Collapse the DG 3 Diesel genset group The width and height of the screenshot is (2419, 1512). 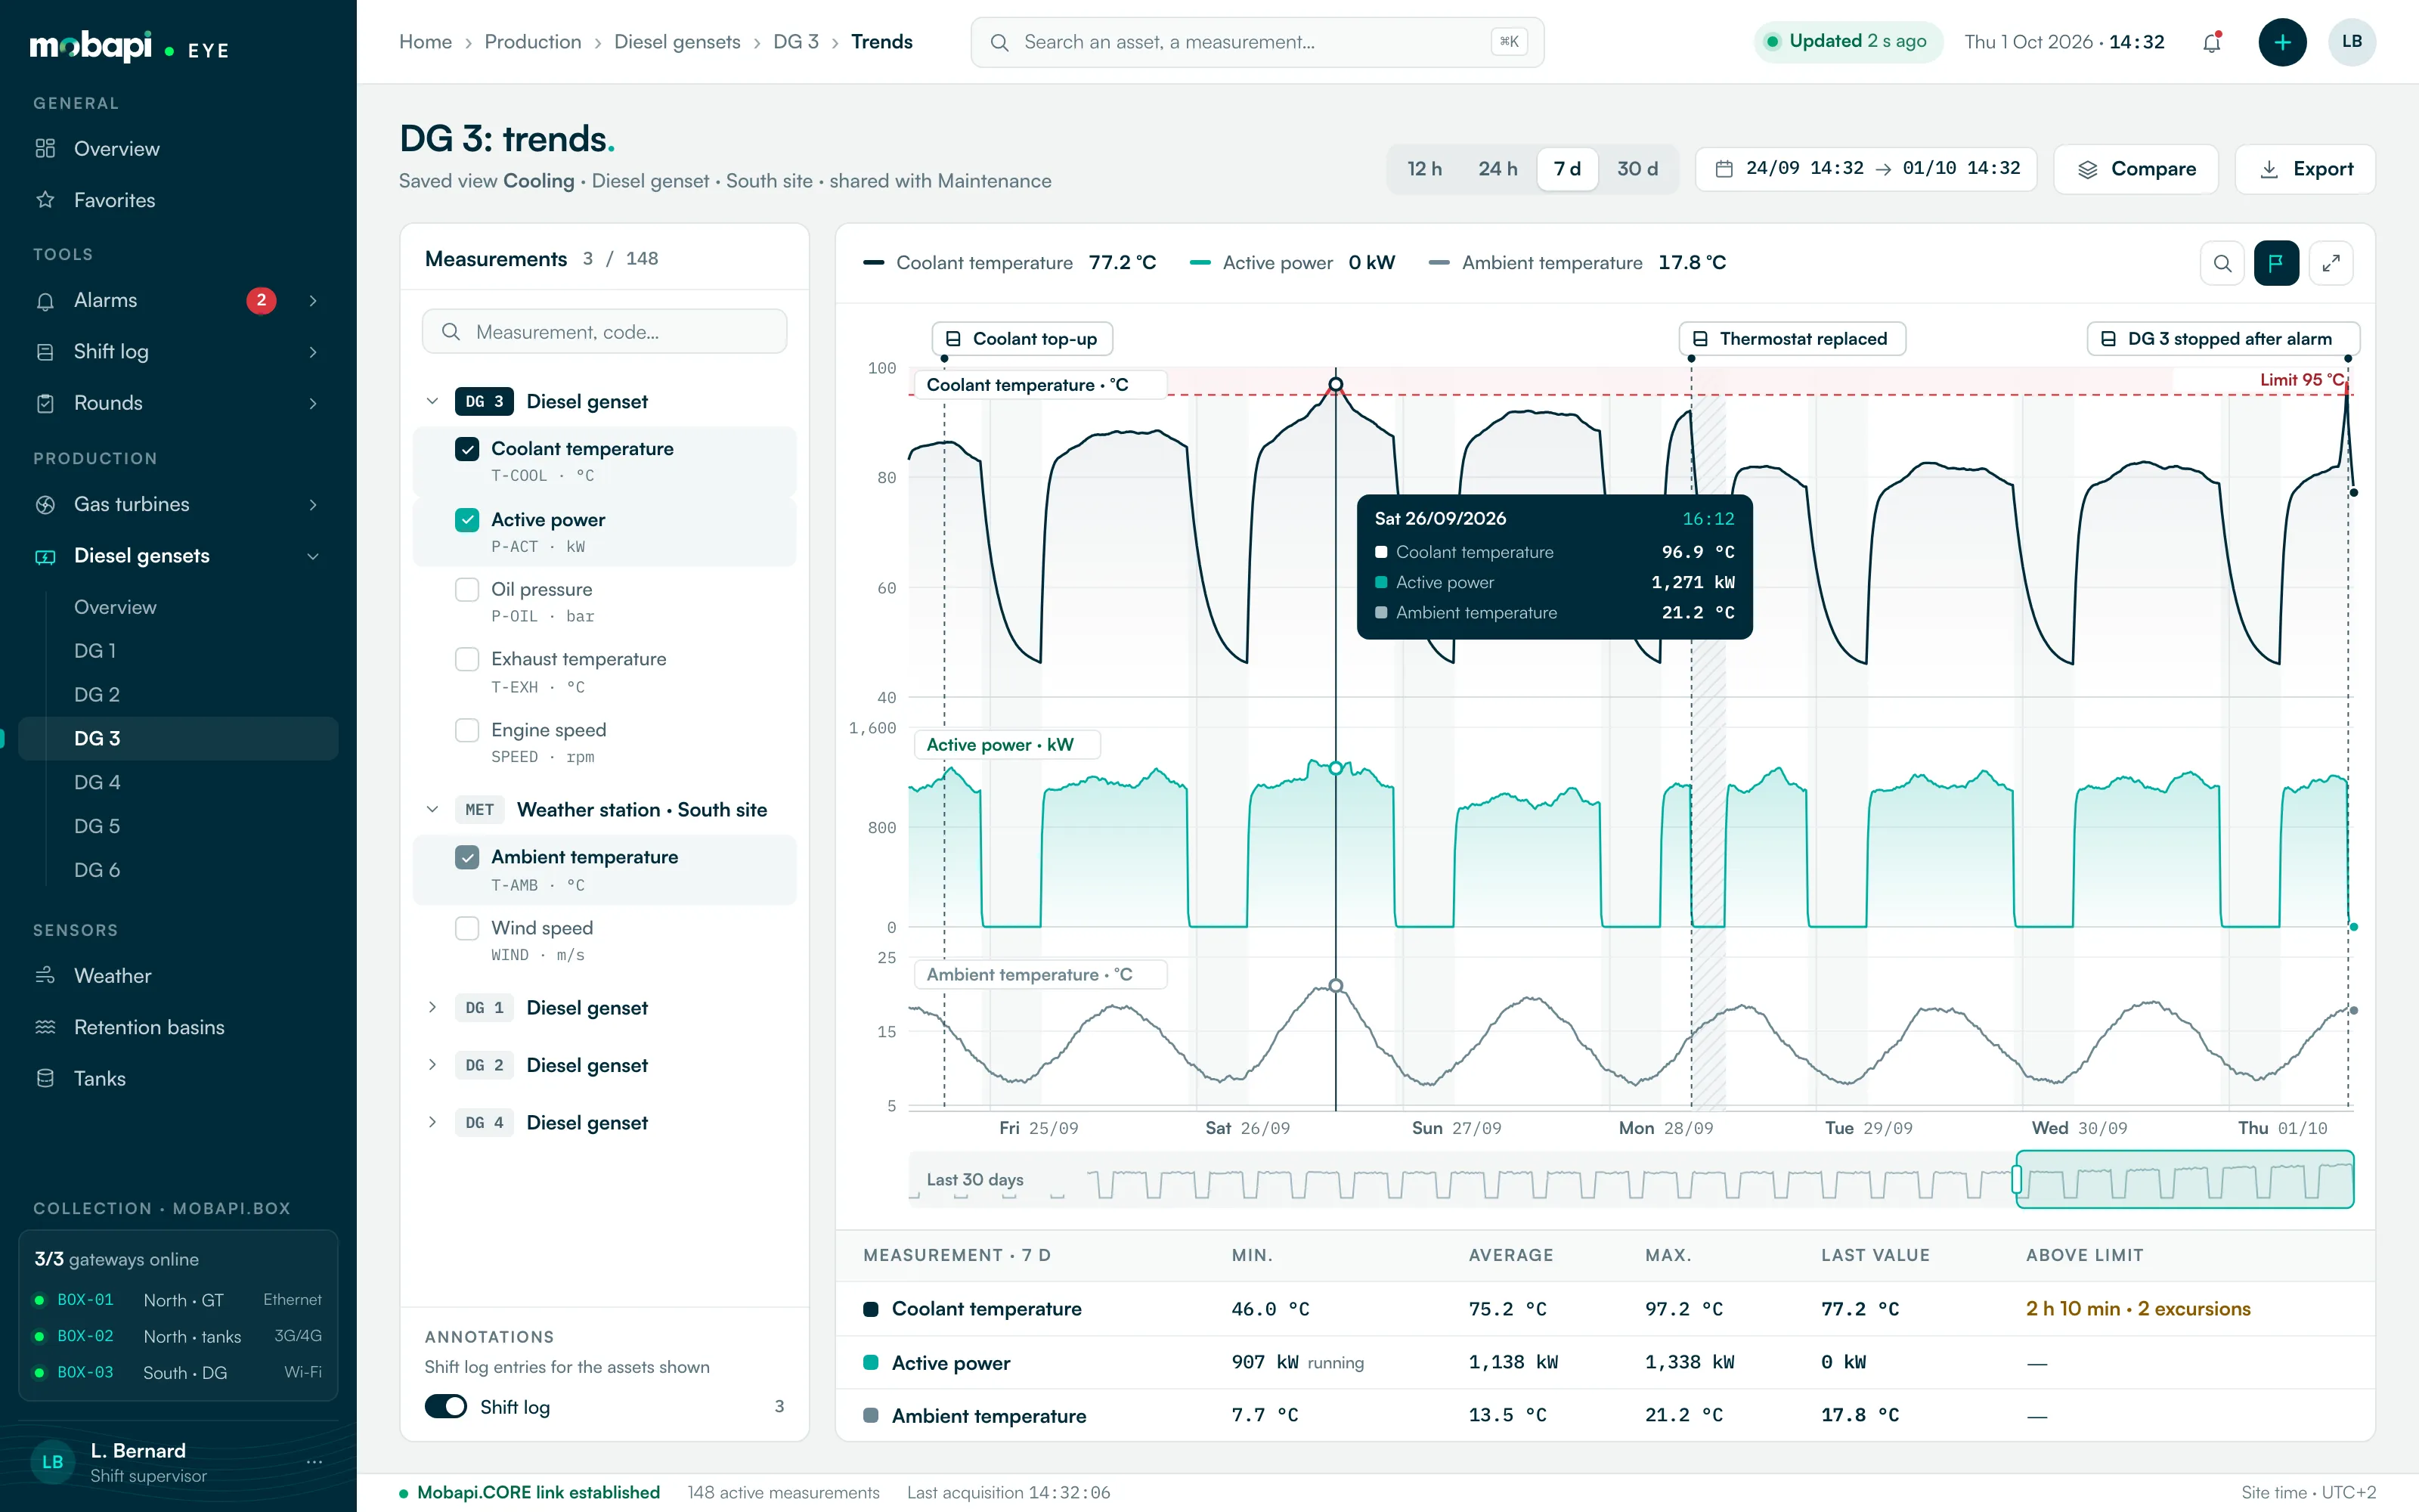432,402
